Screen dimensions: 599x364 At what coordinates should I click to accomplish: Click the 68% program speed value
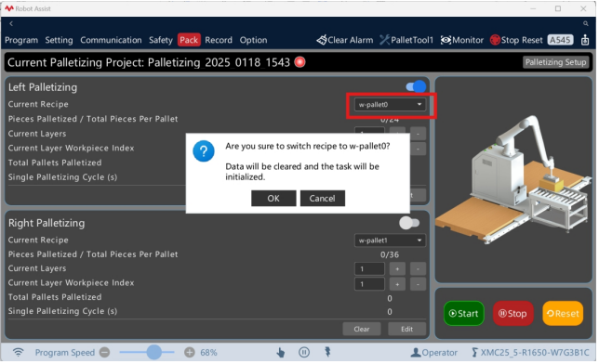208,352
